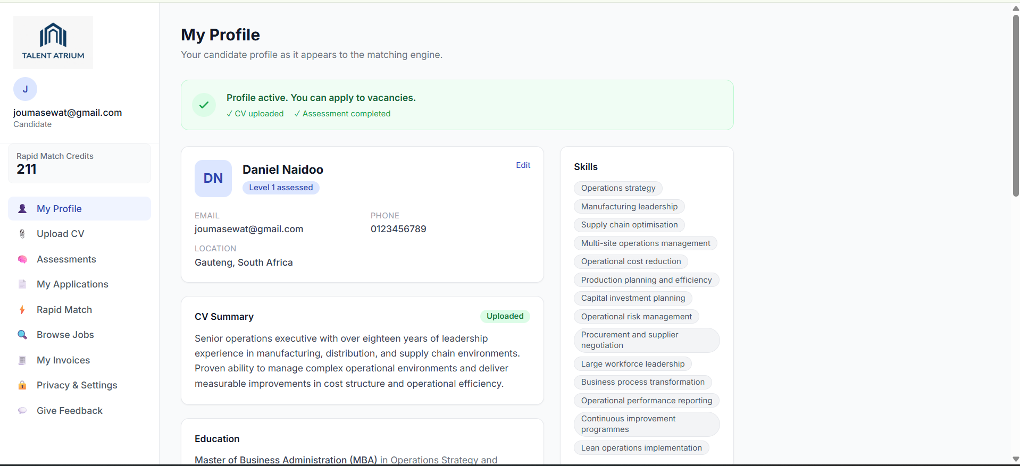Click the Skills panel heading

tap(586, 167)
